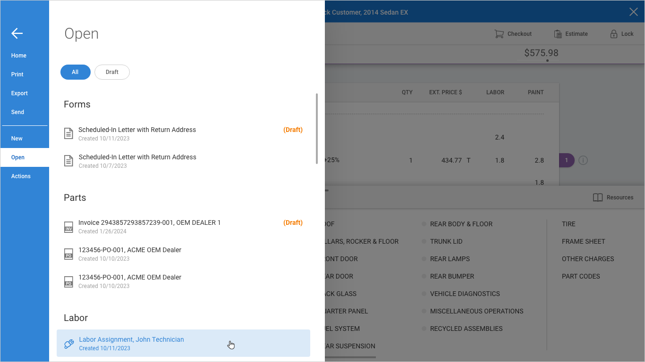Click the Estimate clipboard icon
This screenshot has width=645, height=362.
pos(558,34)
